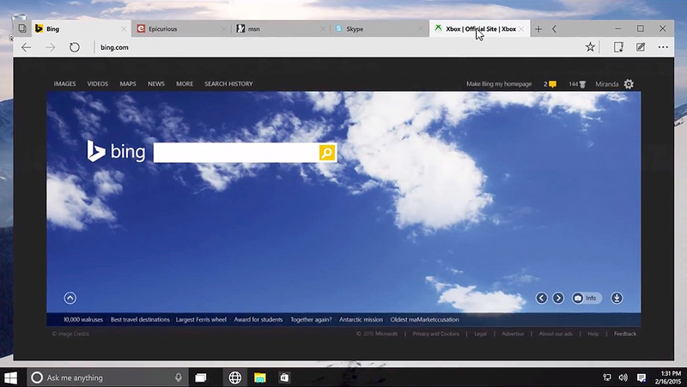Add page to favorites with star icon
687x387 pixels.
point(590,47)
